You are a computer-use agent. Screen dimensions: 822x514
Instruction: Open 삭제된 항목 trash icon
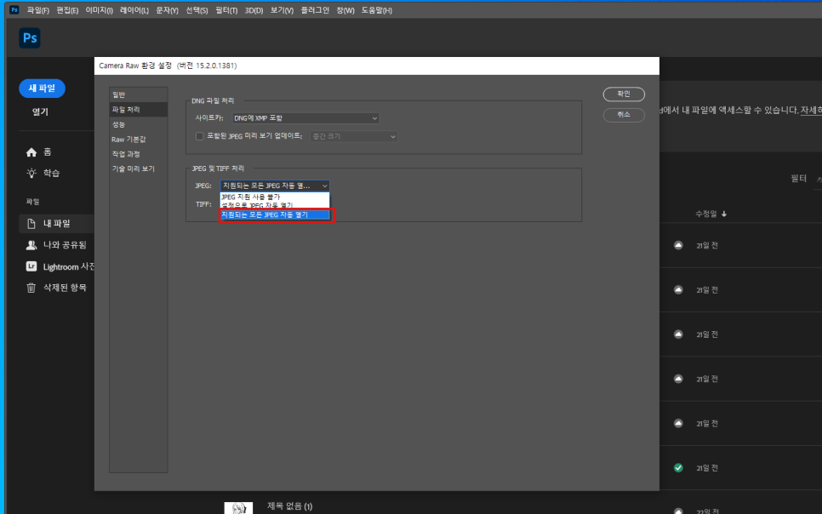pyautogui.click(x=31, y=288)
